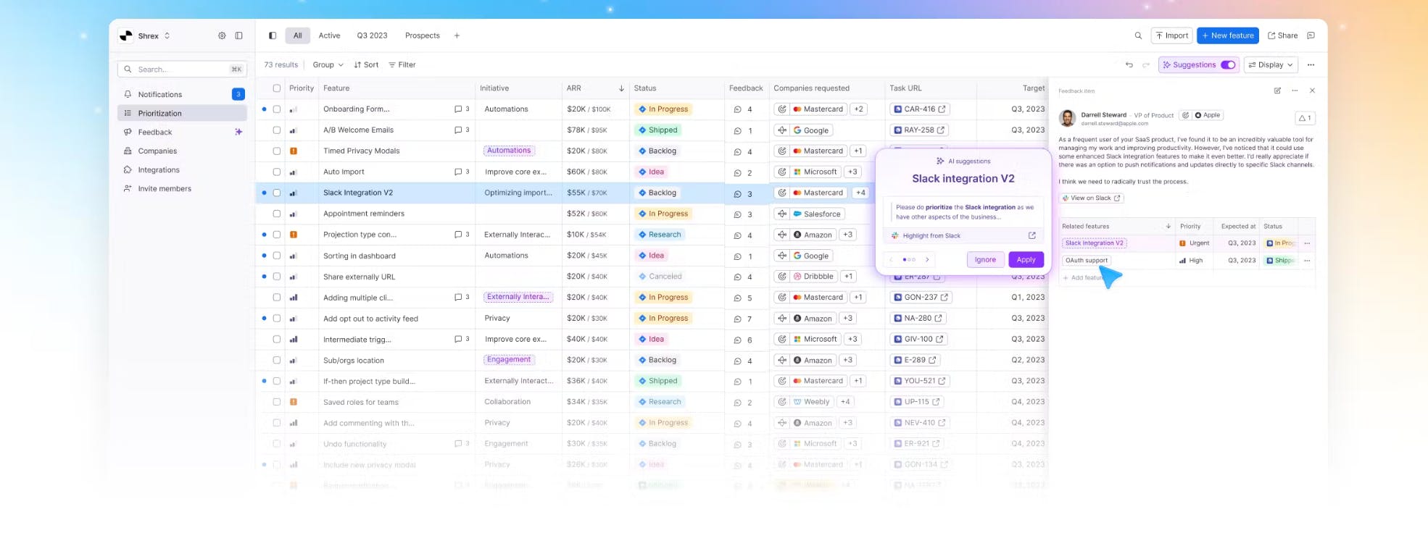
Task: Expand +2 companies on Onboarding Form row
Action: point(858,109)
